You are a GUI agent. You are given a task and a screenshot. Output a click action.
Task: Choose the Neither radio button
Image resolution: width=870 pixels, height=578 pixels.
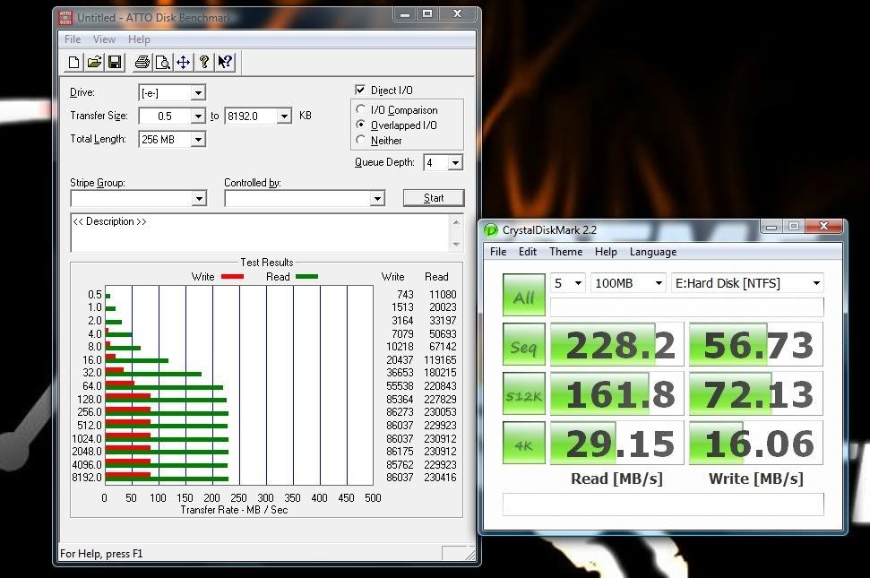click(x=361, y=140)
